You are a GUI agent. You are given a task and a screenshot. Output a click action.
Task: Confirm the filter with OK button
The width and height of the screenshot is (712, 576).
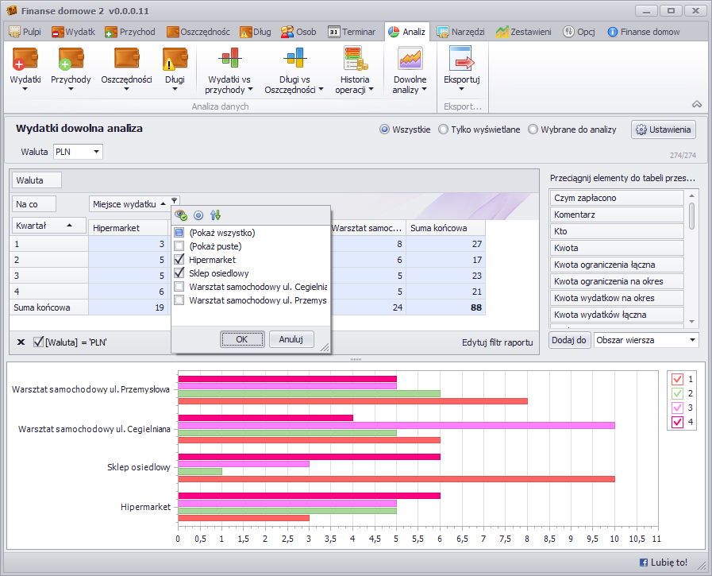243,339
